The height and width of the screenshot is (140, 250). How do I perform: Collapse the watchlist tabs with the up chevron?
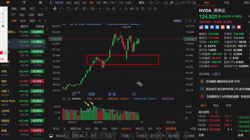(41, 9)
